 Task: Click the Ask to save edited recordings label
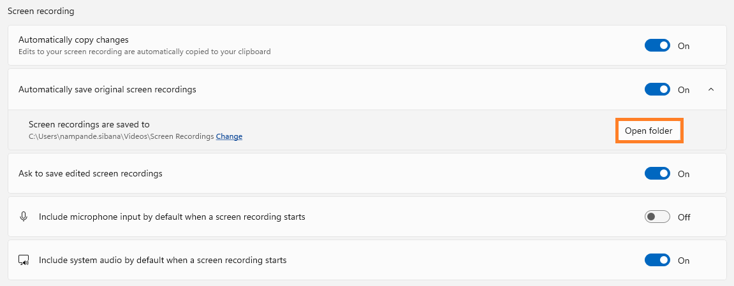click(x=91, y=173)
